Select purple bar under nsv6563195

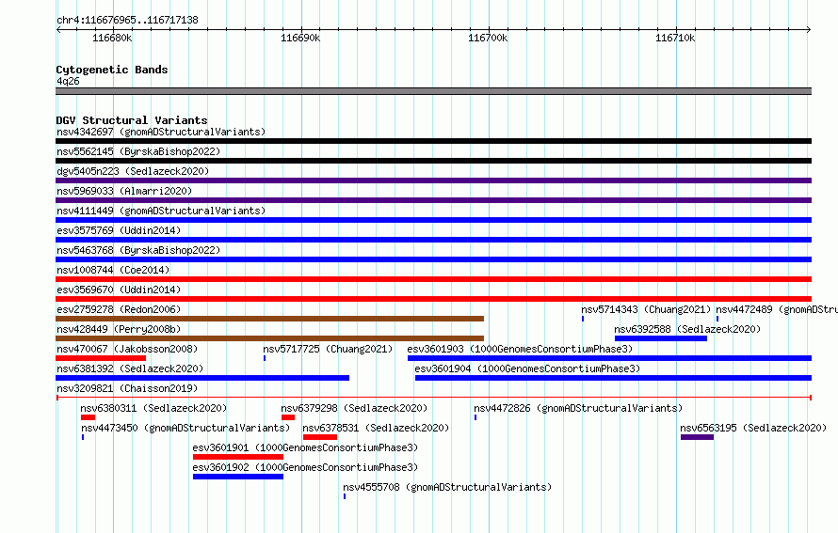[x=698, y=437]
